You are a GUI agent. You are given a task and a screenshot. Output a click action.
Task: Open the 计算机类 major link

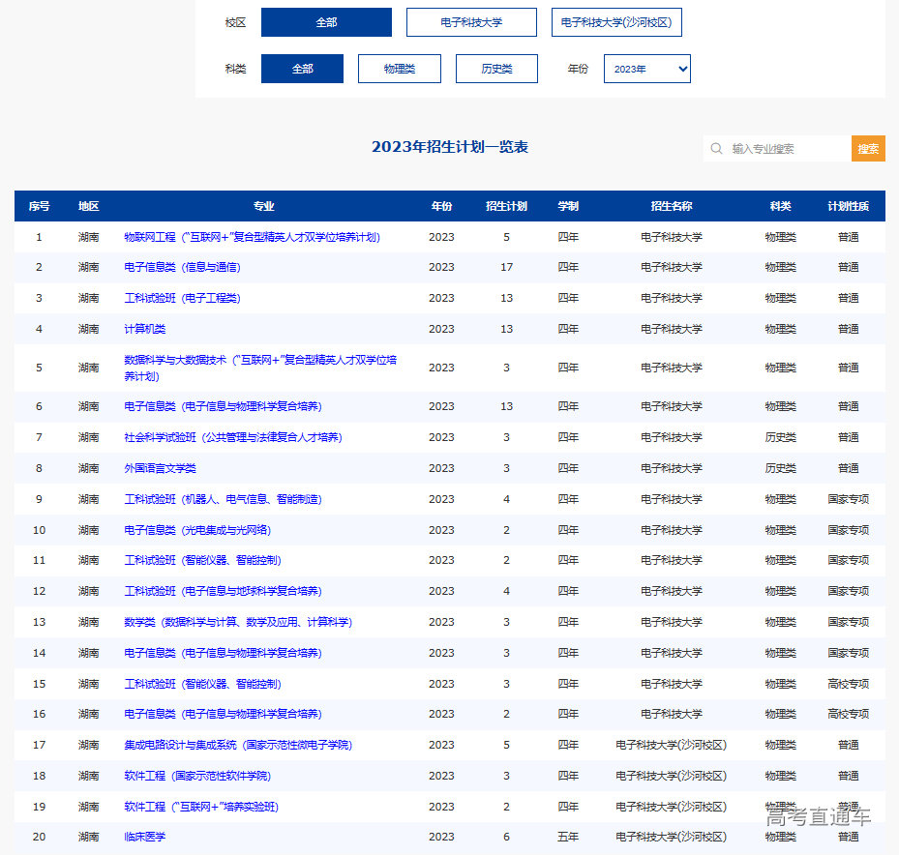coord(145,329)
